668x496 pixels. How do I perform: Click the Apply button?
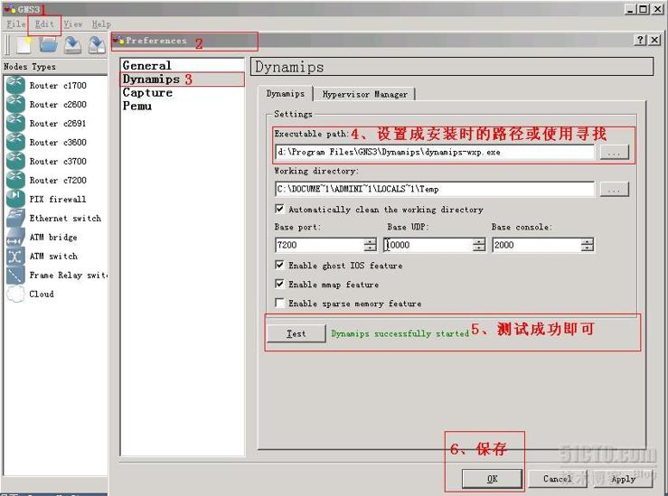(623, 479)
